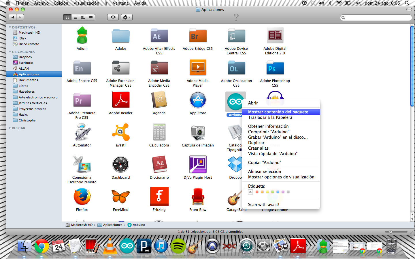Collapse the UBICACIONES sidebar section
The height and width of the screenshot is (259, 415).
pyautogui.click(x=10, y=52)
